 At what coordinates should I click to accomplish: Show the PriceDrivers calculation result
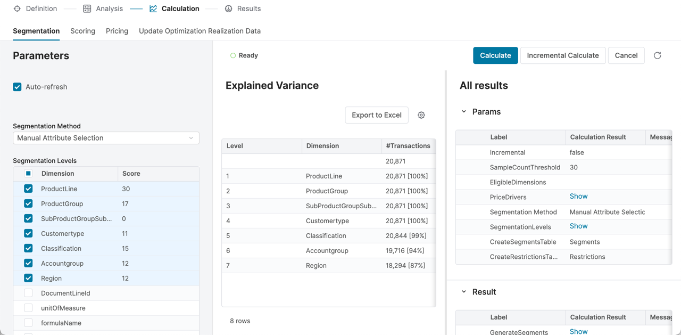(x=578, y=197)
